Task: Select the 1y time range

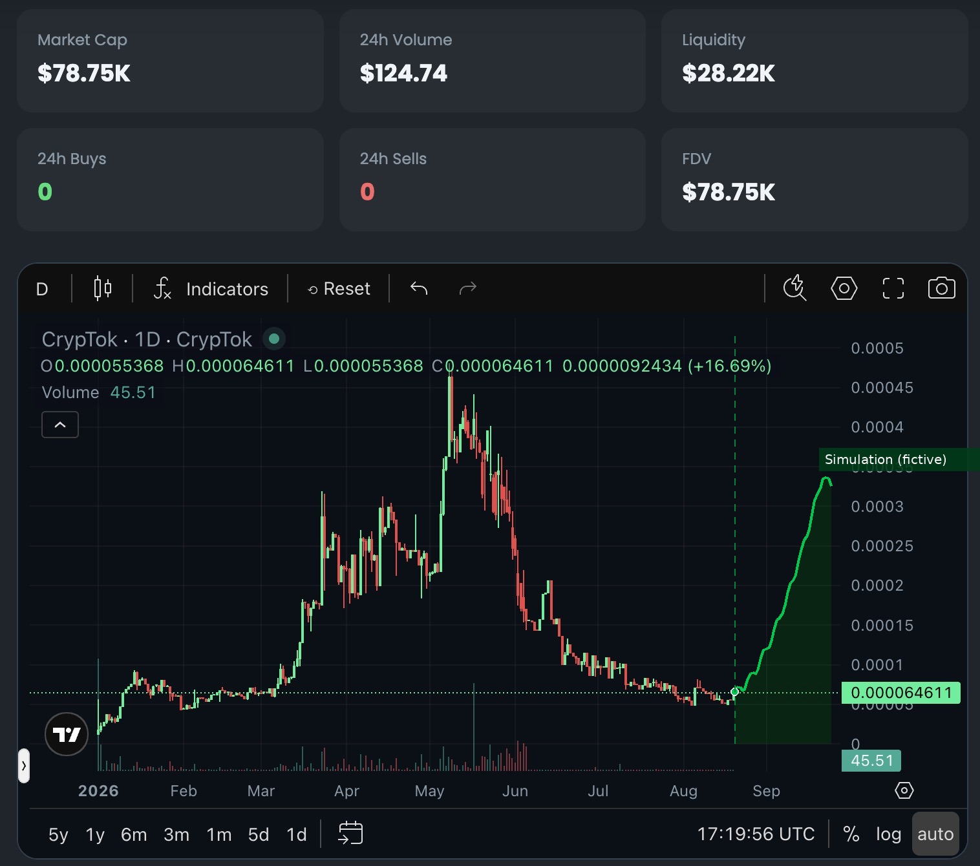Action: (95, 834)
